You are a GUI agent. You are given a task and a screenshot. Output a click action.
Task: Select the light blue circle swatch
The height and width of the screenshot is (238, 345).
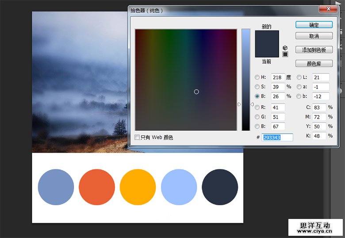click(x=179, y=187)
